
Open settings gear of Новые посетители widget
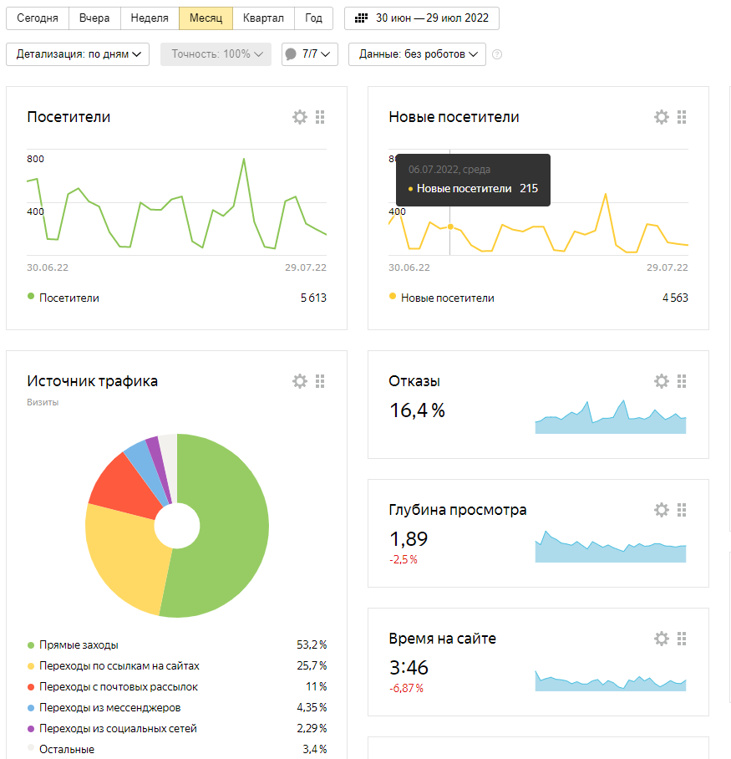[662, 117]
